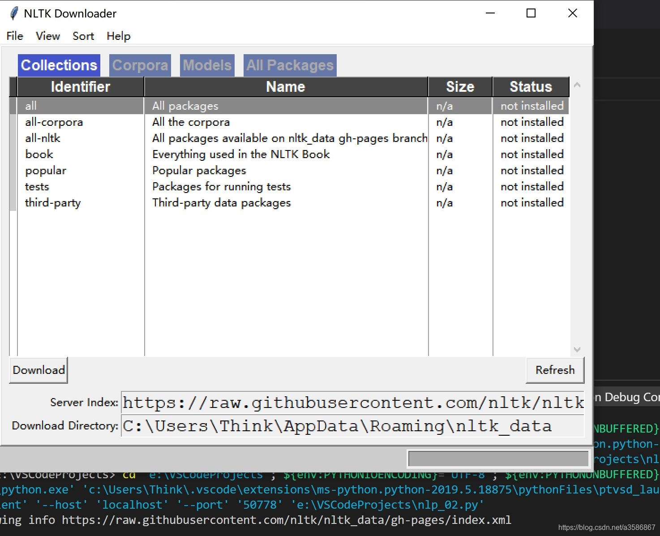660x536 pixels.
Task: Click 'Third-party data packages' name
Action: click(222, 203)
